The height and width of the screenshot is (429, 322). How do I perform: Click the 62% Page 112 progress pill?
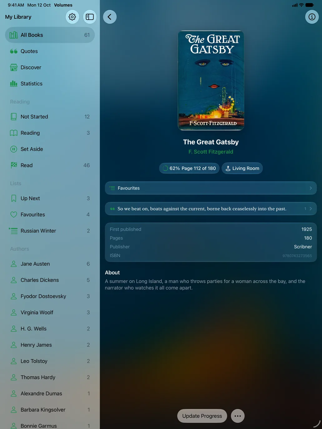tap(189, 168)
